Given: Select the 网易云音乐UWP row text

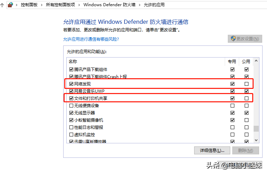Looking at the screenshot, I should [89, 91].
